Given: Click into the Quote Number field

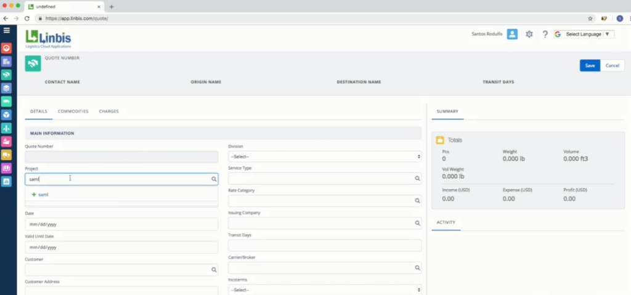Looking at the screenshot, I should coord(121,157).
